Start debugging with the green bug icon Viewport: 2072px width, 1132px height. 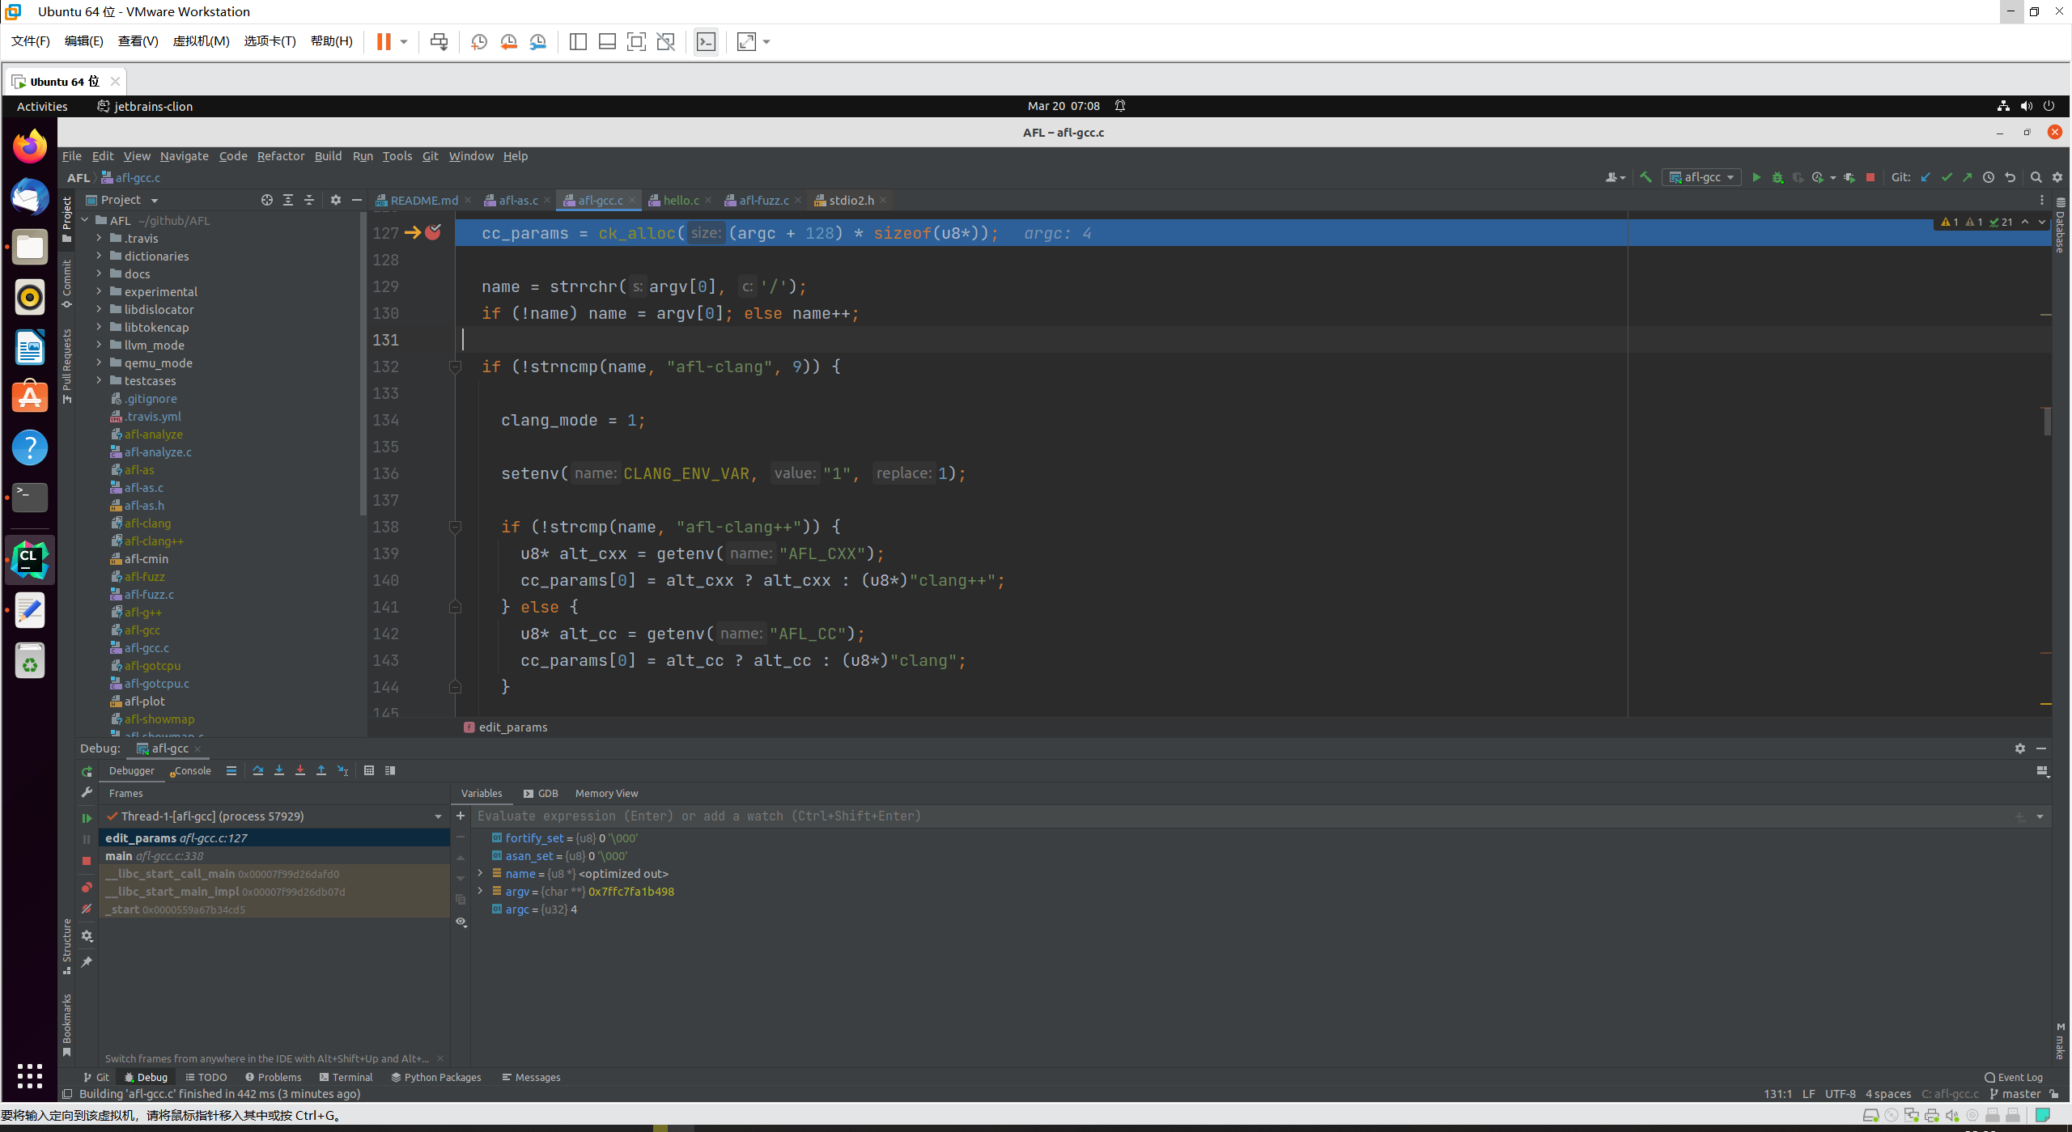(x=1777, y=177)
